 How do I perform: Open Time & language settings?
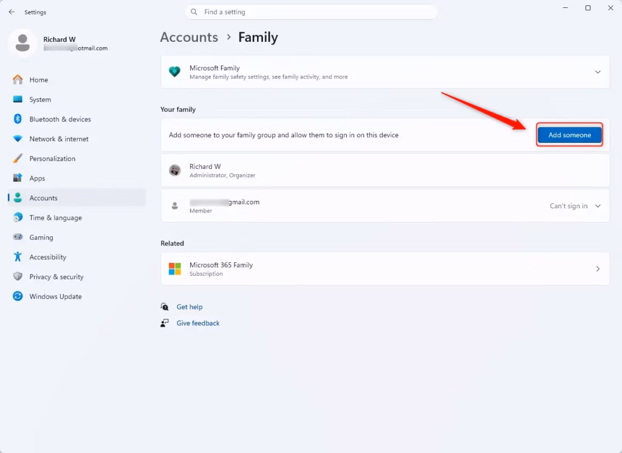77,217
